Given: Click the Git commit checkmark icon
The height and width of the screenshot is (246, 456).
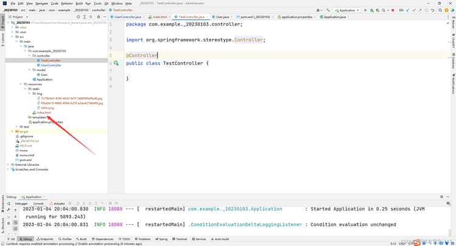Looking at the screenshot, I should [414, 10].
